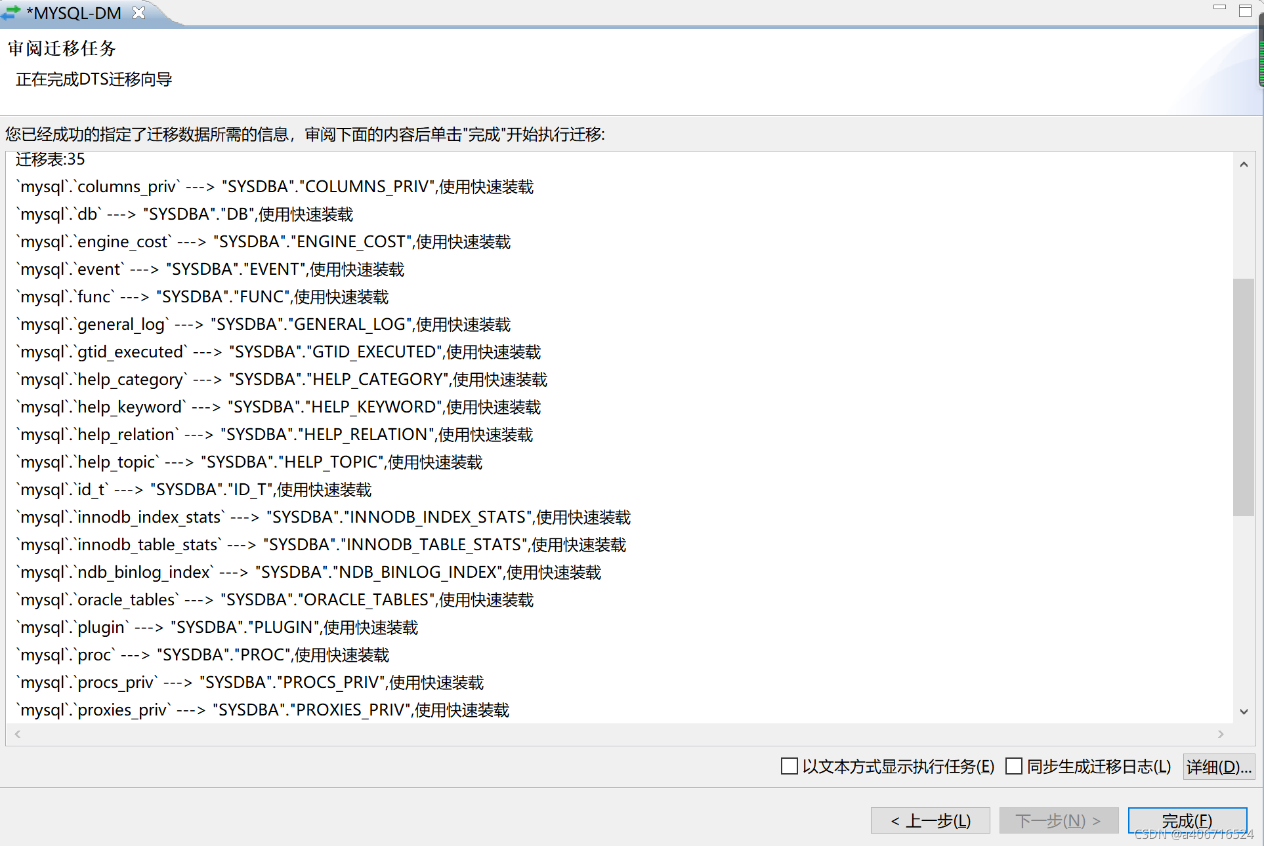Click the innodb_index_stats mapping line
Image resolution: width=1264 pixels, height=846 pixels.
click(323, 517)
